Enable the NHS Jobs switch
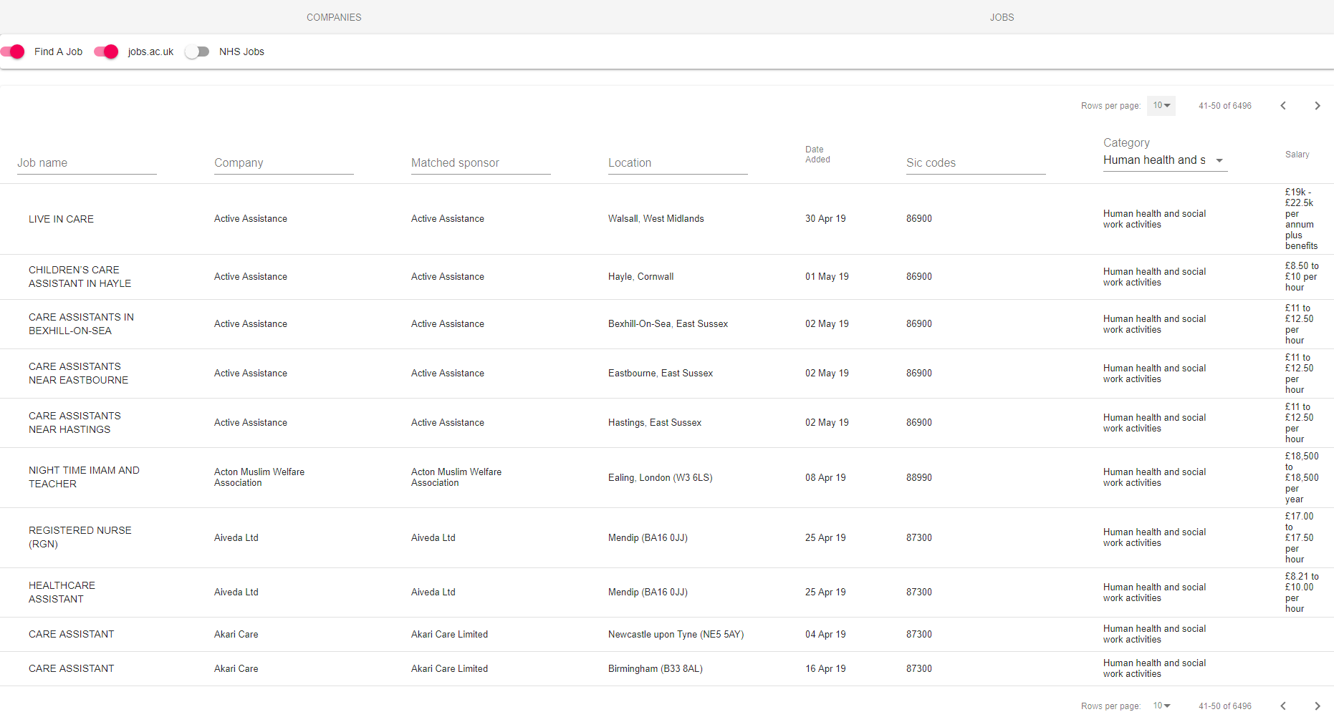The height and width of the screenshot is (722, 1334). pos(197,52)
